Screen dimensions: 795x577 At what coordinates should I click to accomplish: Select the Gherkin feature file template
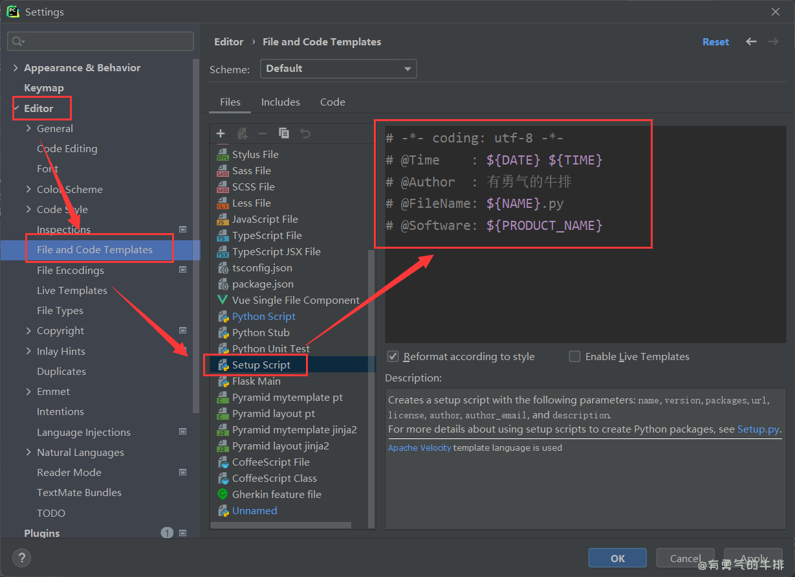pyautogui.click(x=276, y=495)
